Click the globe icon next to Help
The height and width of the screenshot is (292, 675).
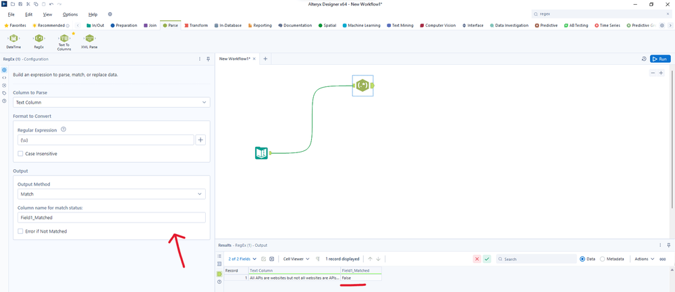(110, 15)
